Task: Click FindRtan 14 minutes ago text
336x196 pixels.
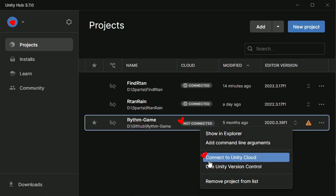Action: (x=236, y=86)
